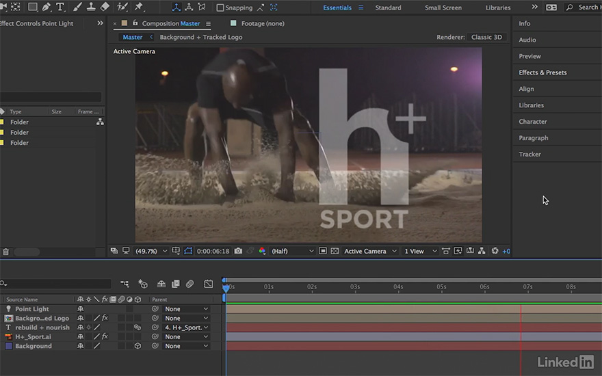Screen dimensions: 602x376
Task: Select the Master breadcrumb
Action: tap(133, 37)
